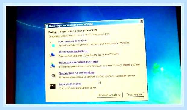Viewport: 187px width, 110px height.
Task: Close the Параметры восстановления системы dialog
Action: 141,21
